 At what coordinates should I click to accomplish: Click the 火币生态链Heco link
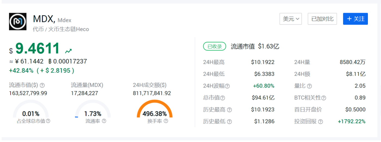69,29
